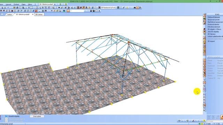Click the Zrušit výběr button
The height and width of the screenshot is (125, 223).
point(37,116)
